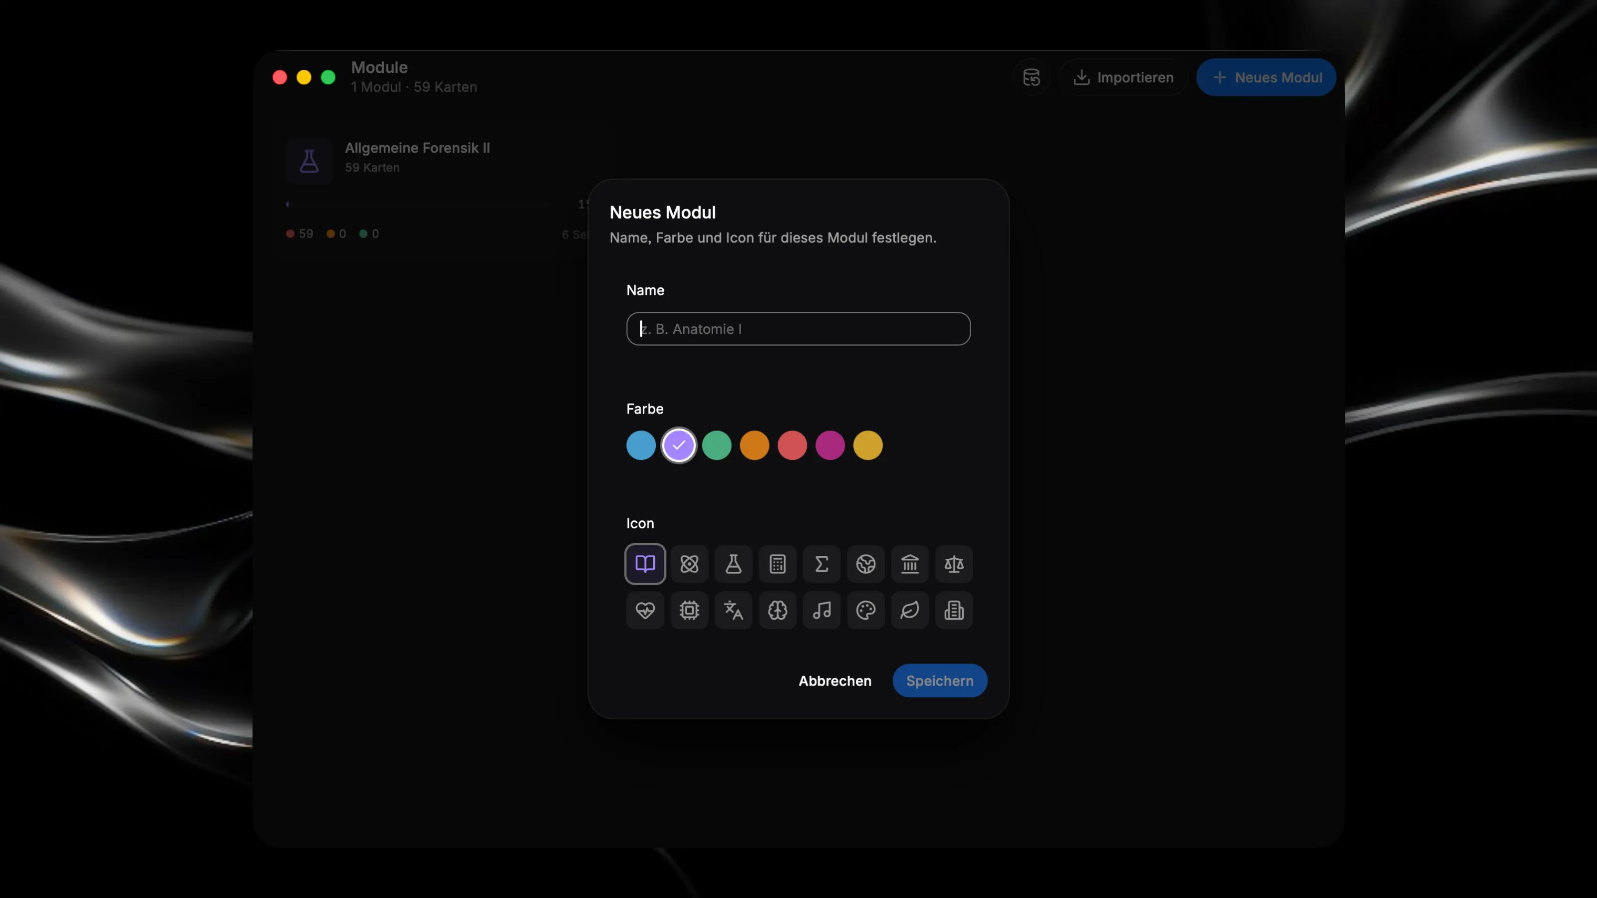Choose the languages translate icon
This screenshot has width=1597, height=898.
pos(734,611)
